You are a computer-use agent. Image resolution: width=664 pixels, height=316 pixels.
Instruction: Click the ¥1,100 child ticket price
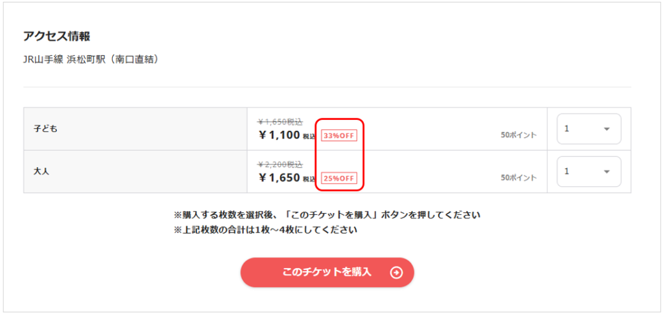(x=279, y=135)
